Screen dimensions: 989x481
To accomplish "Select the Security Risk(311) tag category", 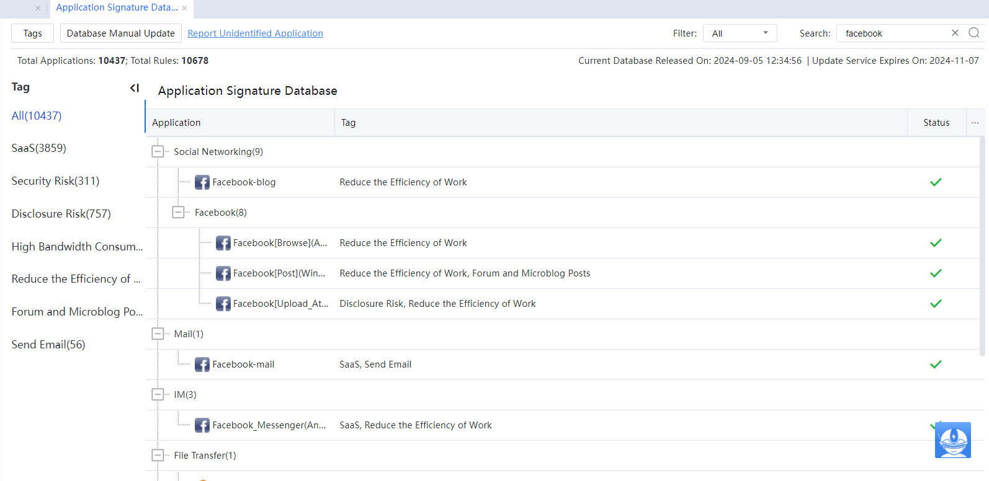I will click(55, 181).
